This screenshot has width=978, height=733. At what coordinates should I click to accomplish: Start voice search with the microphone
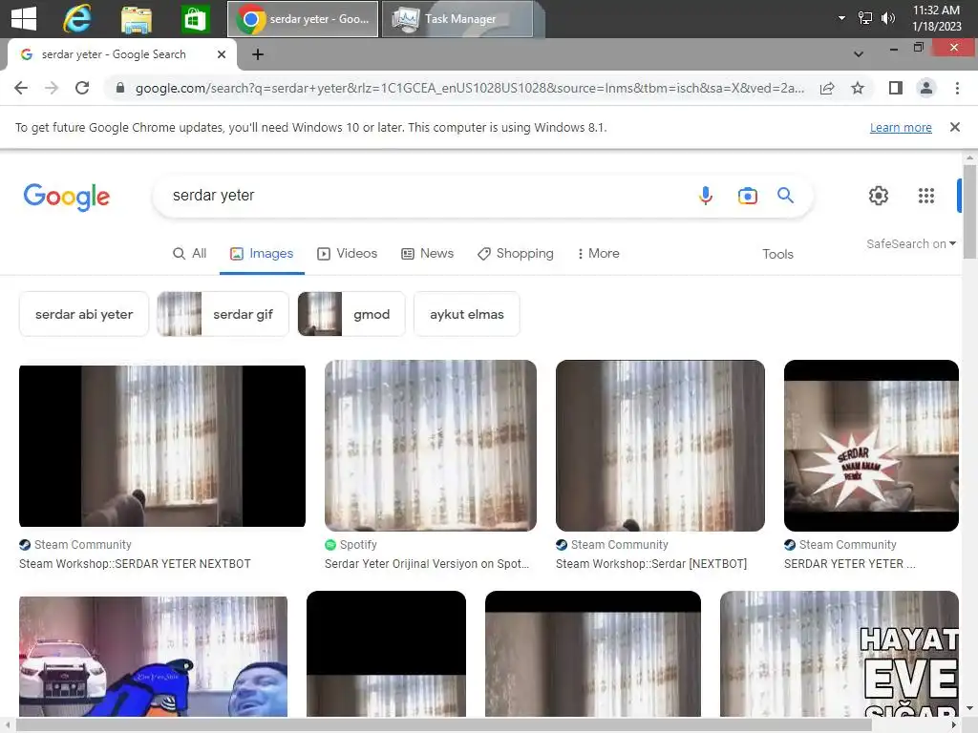point(706,196)
